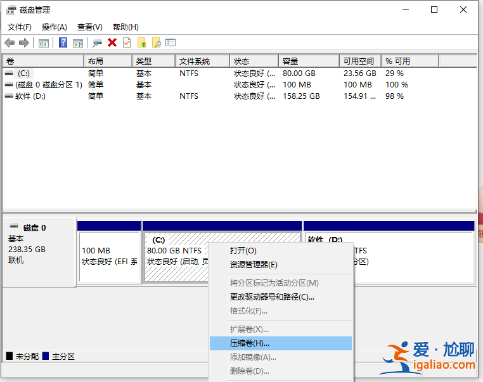Viewport: 483px width, 382px height.
Task: Click the 联机 status text
Action: coord(16,260)
